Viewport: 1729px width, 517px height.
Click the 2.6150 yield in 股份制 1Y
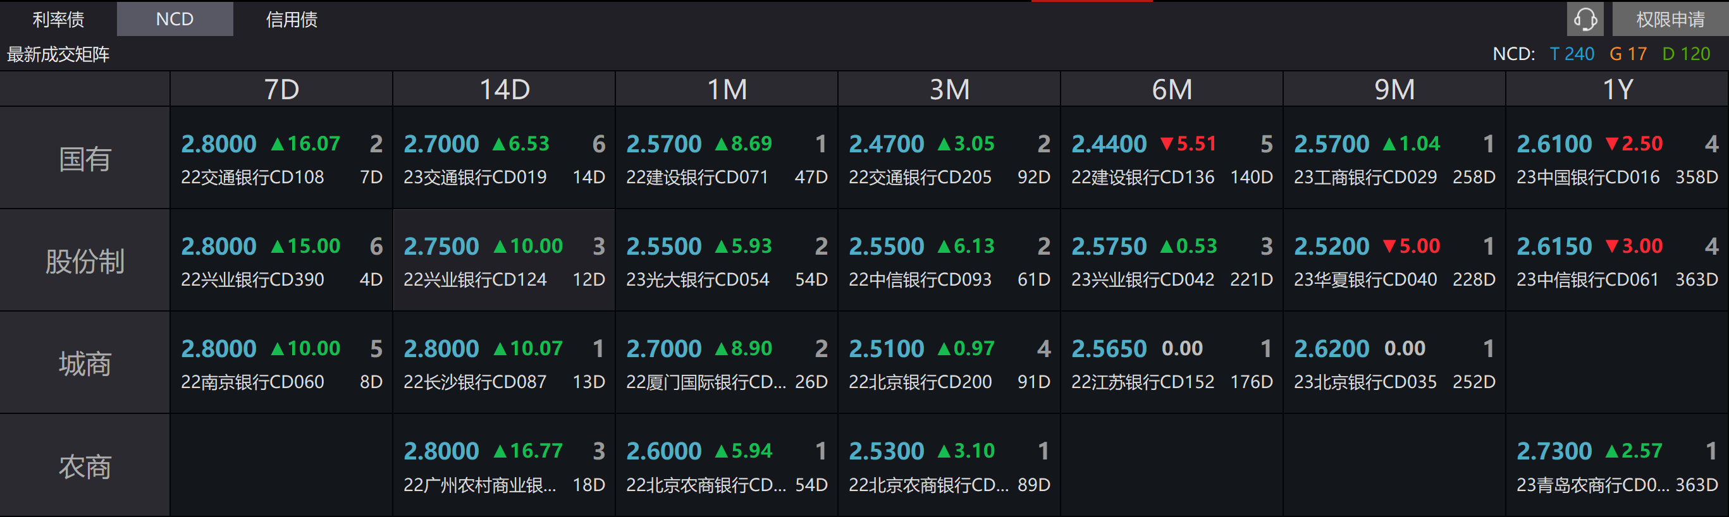point(1554,246)
